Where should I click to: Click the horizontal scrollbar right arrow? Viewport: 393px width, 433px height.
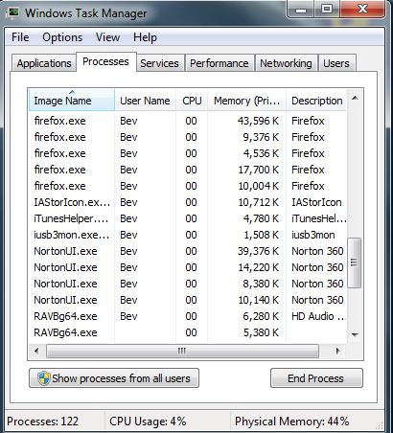[337, 352]
